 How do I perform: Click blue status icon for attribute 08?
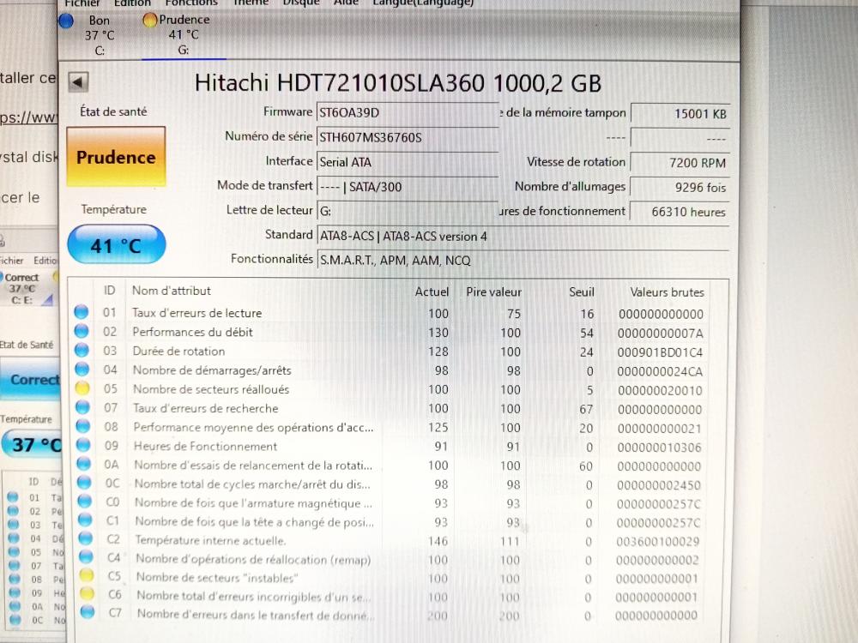[83, 426]
